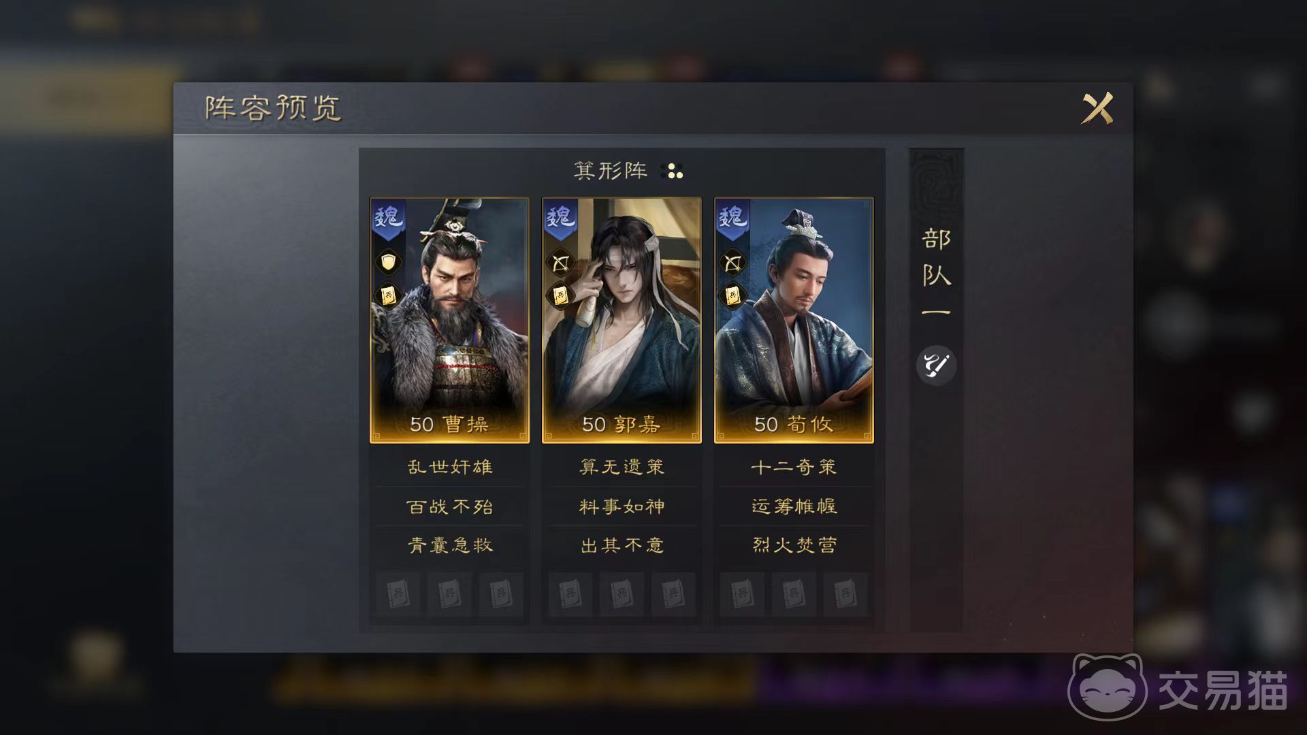Click the 箕形阵 formation label
This screenshot has height=735, width=1307.
coord(611,170)
